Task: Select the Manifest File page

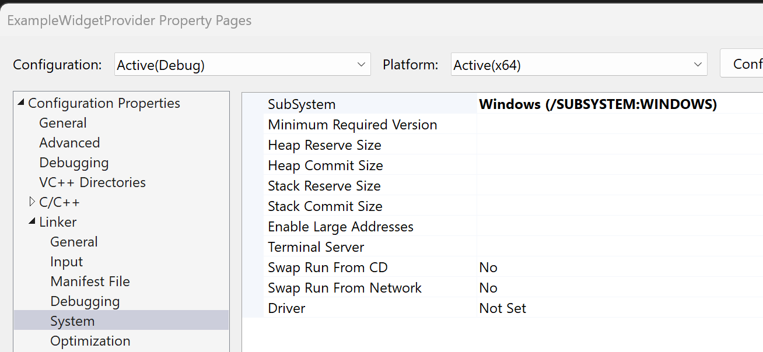Action: (90, 281)
